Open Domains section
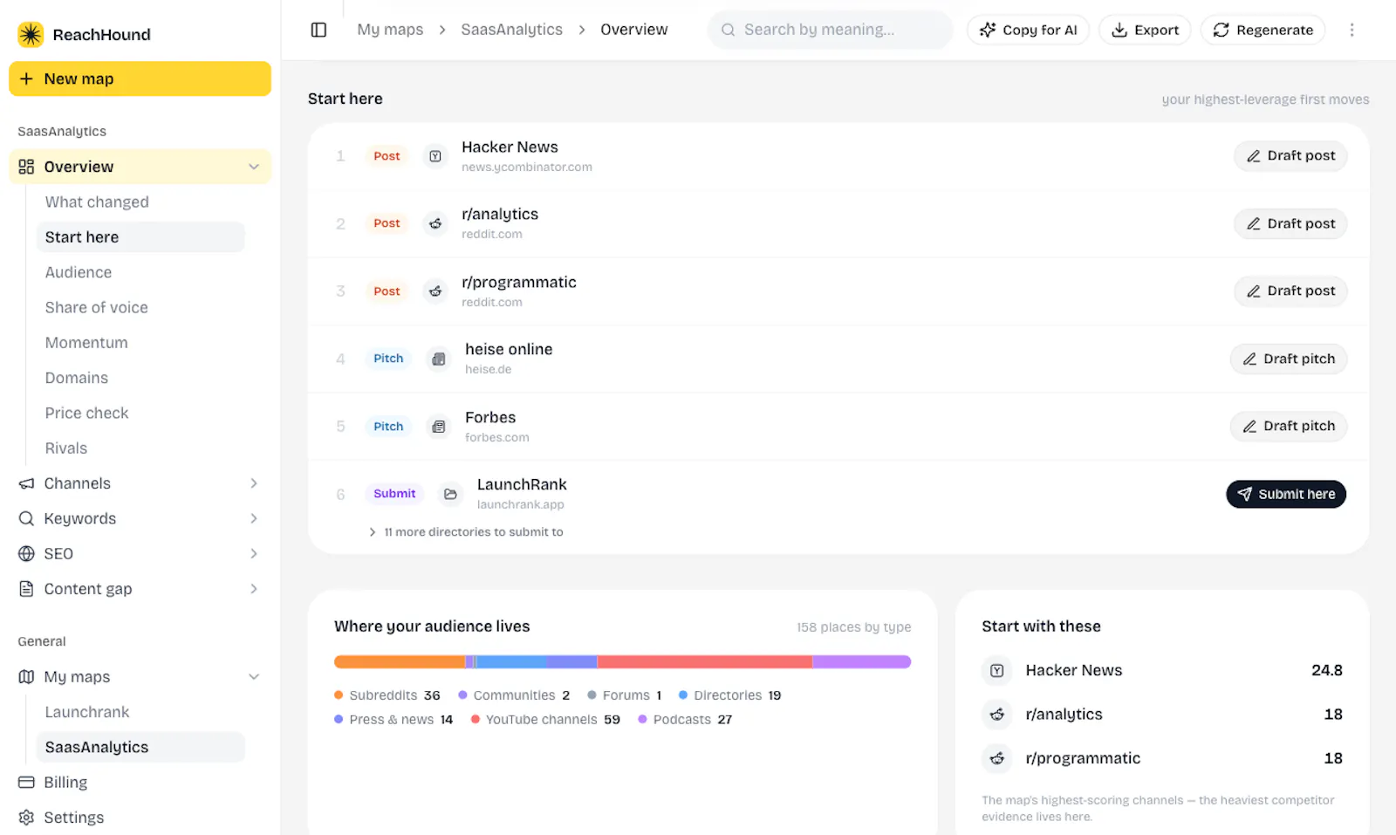The image size is (1396, 835). 140,378
